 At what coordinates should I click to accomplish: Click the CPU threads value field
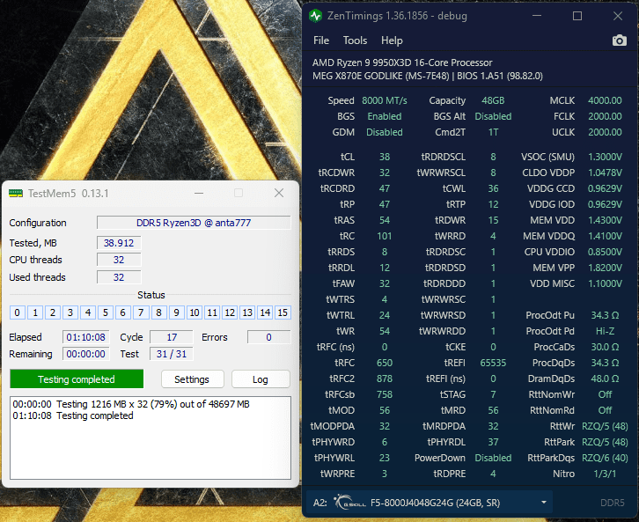(119, 260)
